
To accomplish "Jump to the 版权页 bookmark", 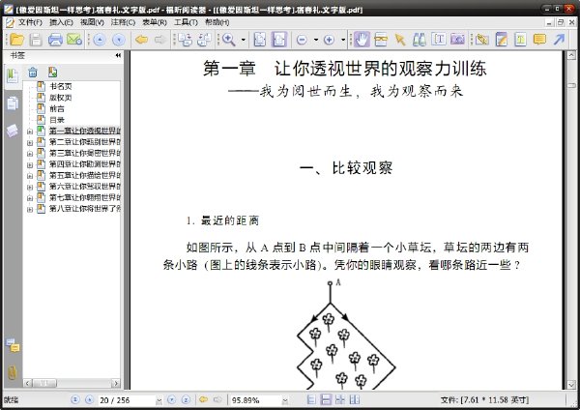I will pos(61,98).
